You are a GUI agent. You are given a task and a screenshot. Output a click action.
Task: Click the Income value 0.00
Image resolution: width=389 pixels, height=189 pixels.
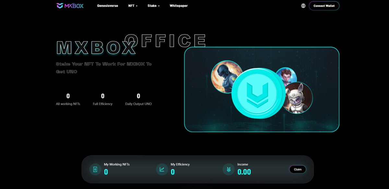[x=244, y=172]
